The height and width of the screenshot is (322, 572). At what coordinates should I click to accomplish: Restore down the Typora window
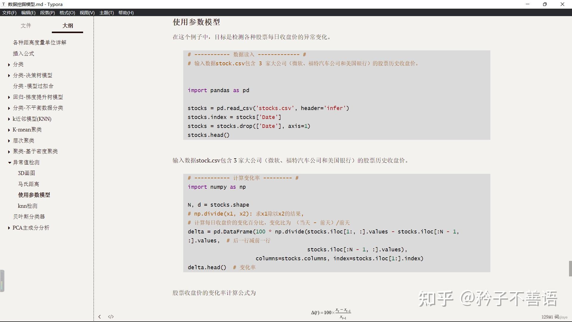pos(545,4)
